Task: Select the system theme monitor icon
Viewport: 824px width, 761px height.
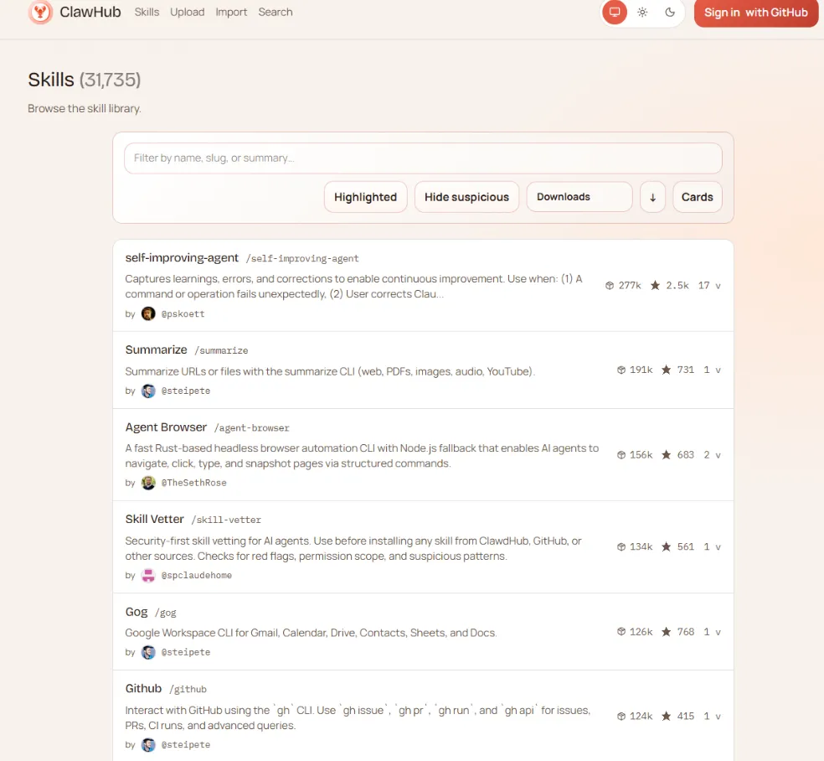Action: [615, 12]
